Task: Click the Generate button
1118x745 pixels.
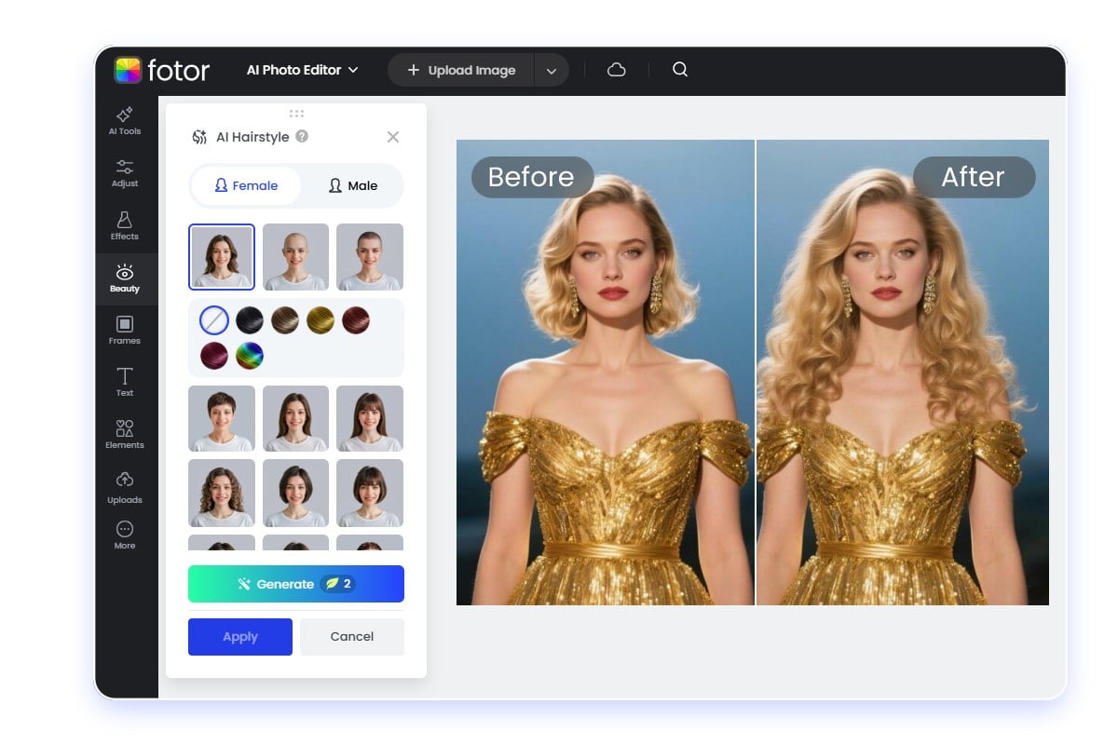Action: pos(295,584)
